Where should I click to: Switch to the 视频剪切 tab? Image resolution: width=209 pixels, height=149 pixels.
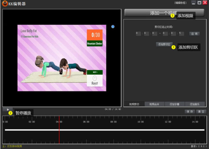134,104
